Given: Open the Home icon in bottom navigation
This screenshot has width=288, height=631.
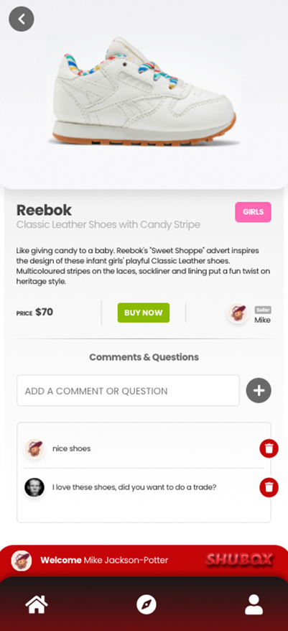Looking at the screenshot, I should point(37,604).
